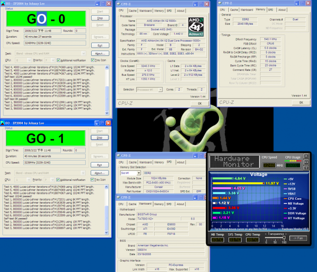Screen dimensions: 317x272
Task: Click OK in the CPU-Z CPU tab window
Action: pyautogui.click(x=200, y=104)
